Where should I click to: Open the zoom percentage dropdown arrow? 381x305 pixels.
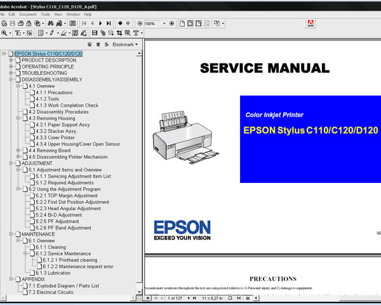(164, 24)
